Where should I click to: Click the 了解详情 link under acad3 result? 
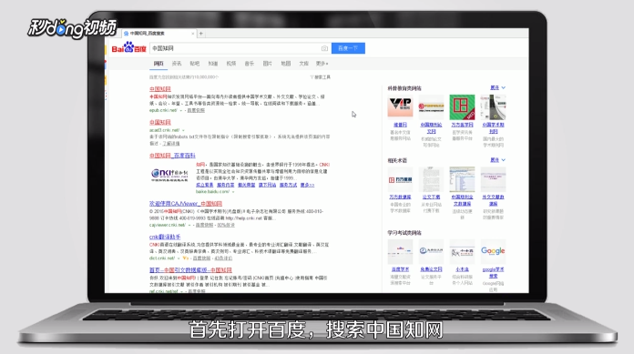pos(171,144)
